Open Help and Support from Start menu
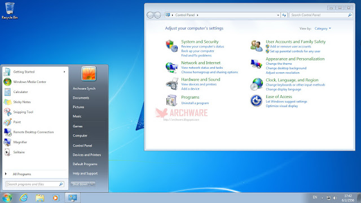Viewport: 361px width, 203px height. click(85, 173)
